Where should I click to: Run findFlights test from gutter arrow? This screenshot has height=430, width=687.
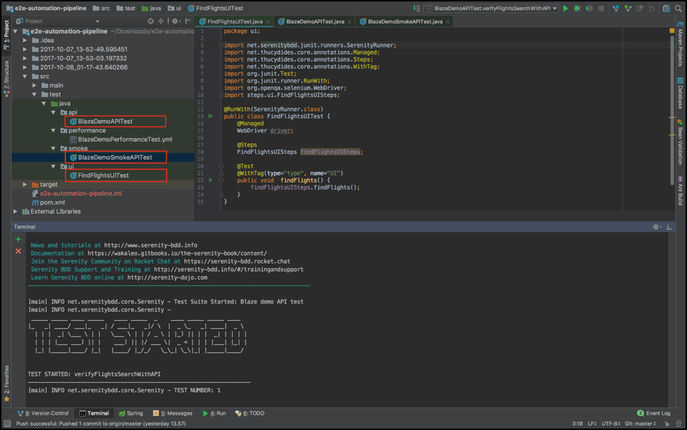(211, 180)
